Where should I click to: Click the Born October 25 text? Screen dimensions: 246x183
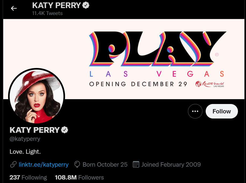tap(105, 164)
